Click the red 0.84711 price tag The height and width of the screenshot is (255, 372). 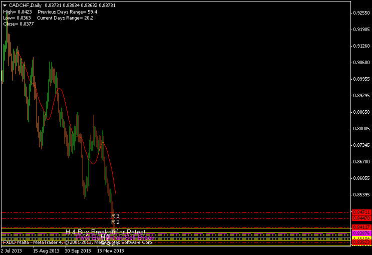(x=360, y=213)
